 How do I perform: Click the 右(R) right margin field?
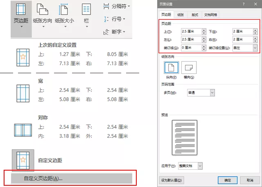click(243, 39)
